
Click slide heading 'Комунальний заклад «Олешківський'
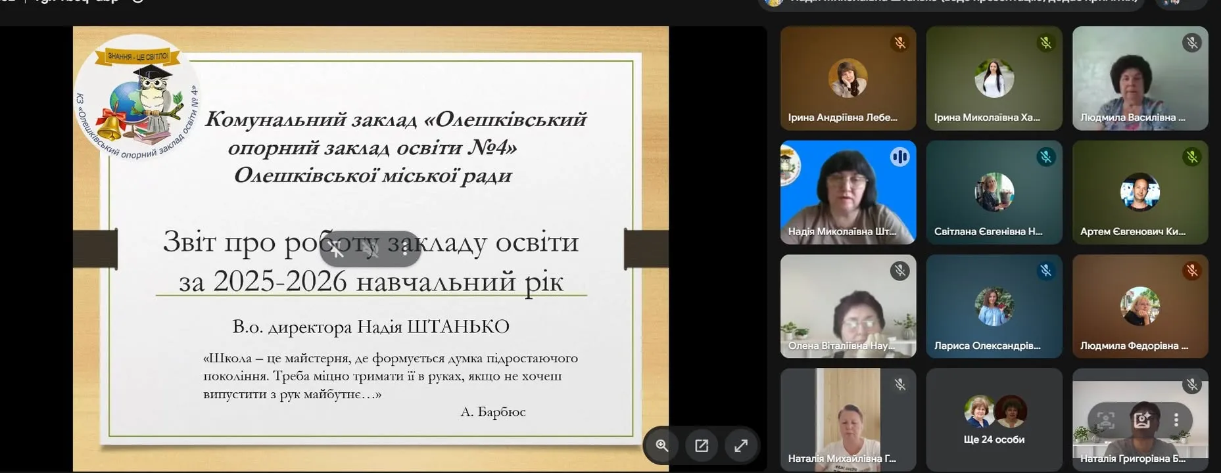396,119
